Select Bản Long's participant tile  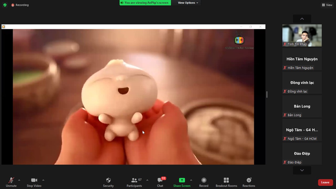coord(302,106)
